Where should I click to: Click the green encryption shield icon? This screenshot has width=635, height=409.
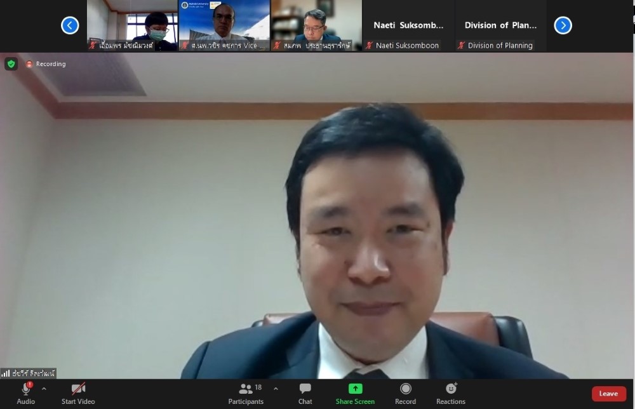11,64
